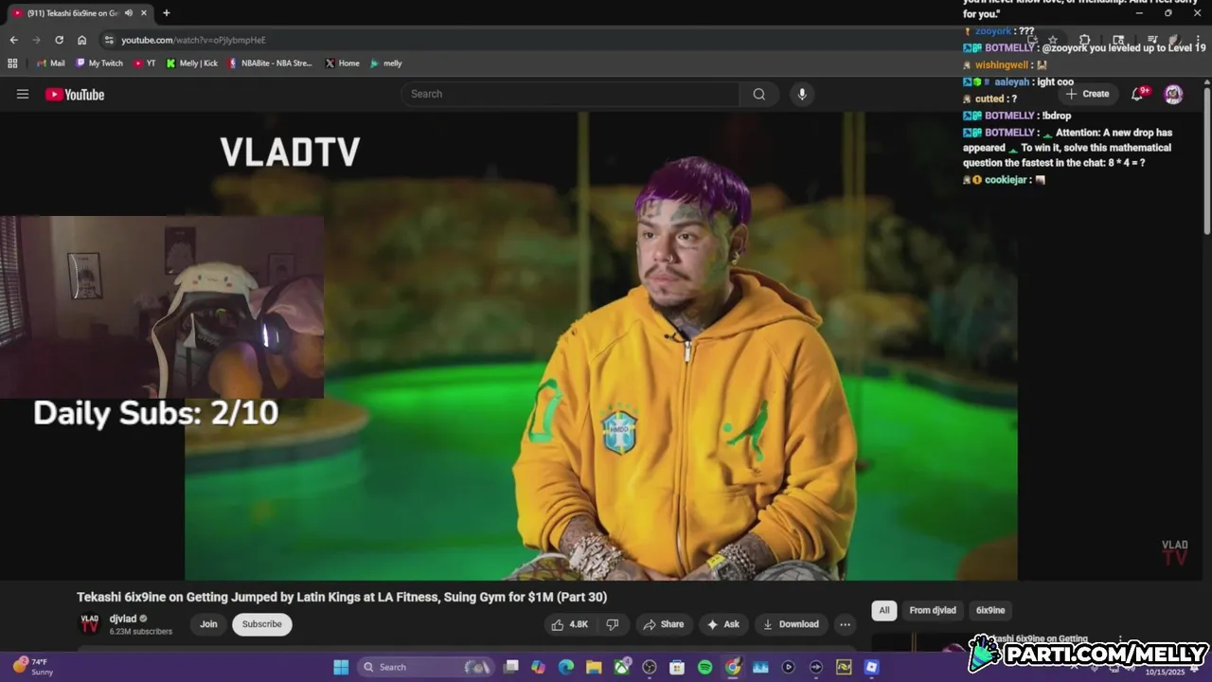
Task: Open the Melly | Kick bookmark
Action: [191, 63]
